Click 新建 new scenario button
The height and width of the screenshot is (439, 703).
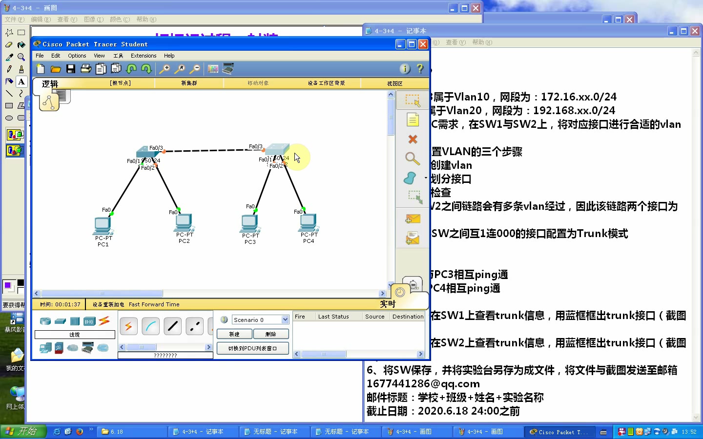coord(234,334)
